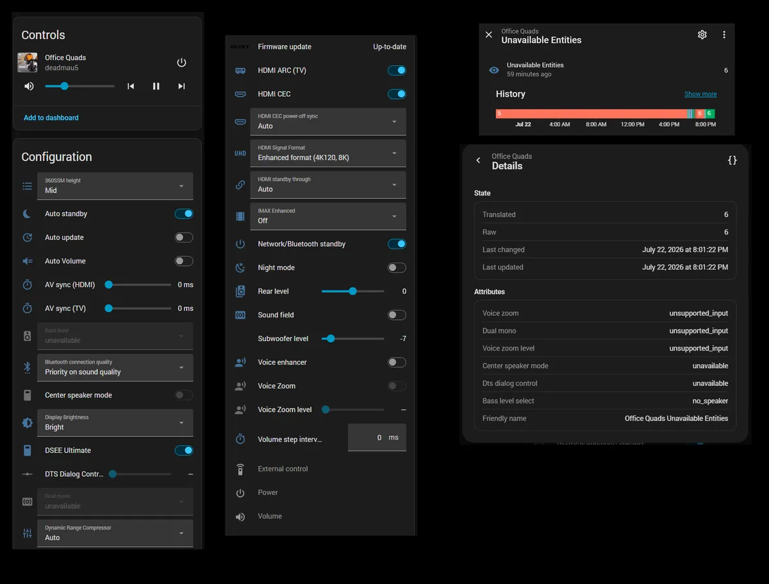
Task: Click the power icon for Office Quads
Action: click(x=181, y=62)
